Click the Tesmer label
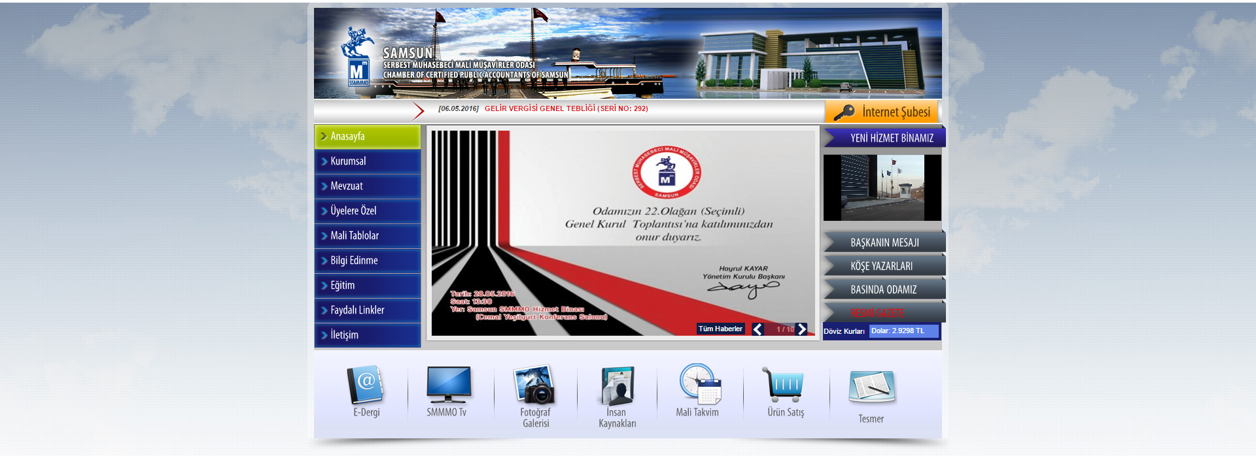Screen dimensions: 1256x456 (x=871, y=419)
